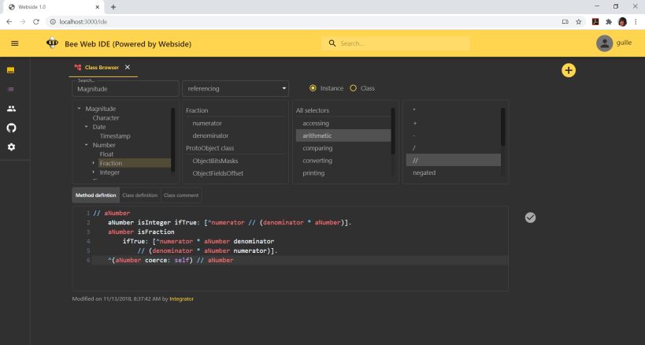The image size is (645, 345).
Task: Open the hamburger navigation menu
Action: pos(14,43)
